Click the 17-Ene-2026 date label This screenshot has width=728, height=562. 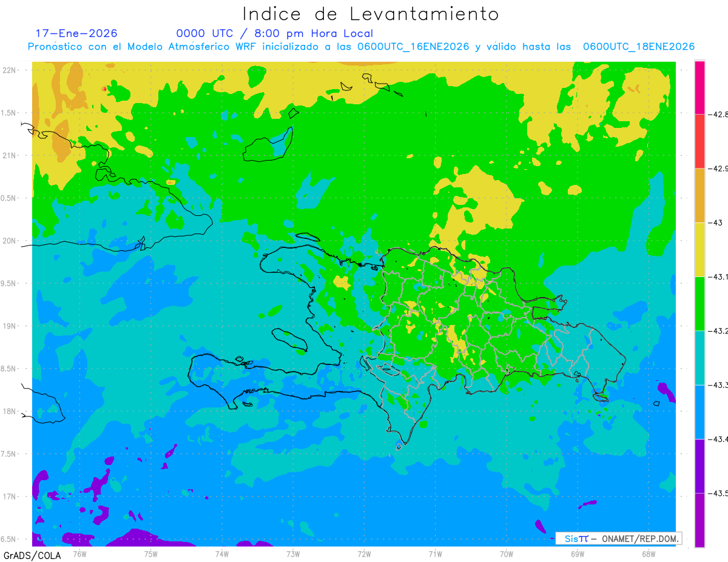pyautogui.click(x=76, y=33)
